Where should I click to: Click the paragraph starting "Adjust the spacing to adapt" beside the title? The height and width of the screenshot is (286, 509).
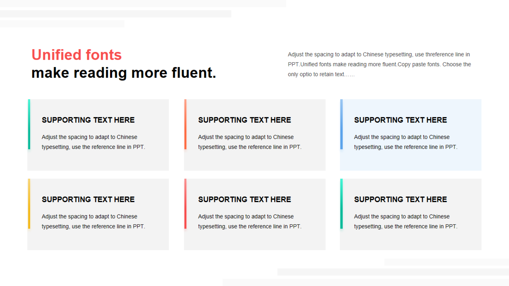379,64
